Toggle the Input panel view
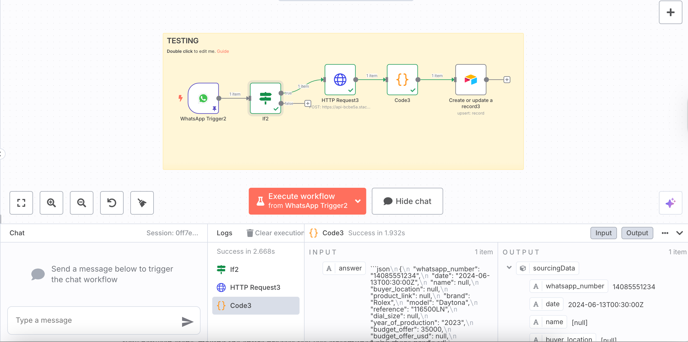This screenshot has height=342, width=688. (603, 233)
